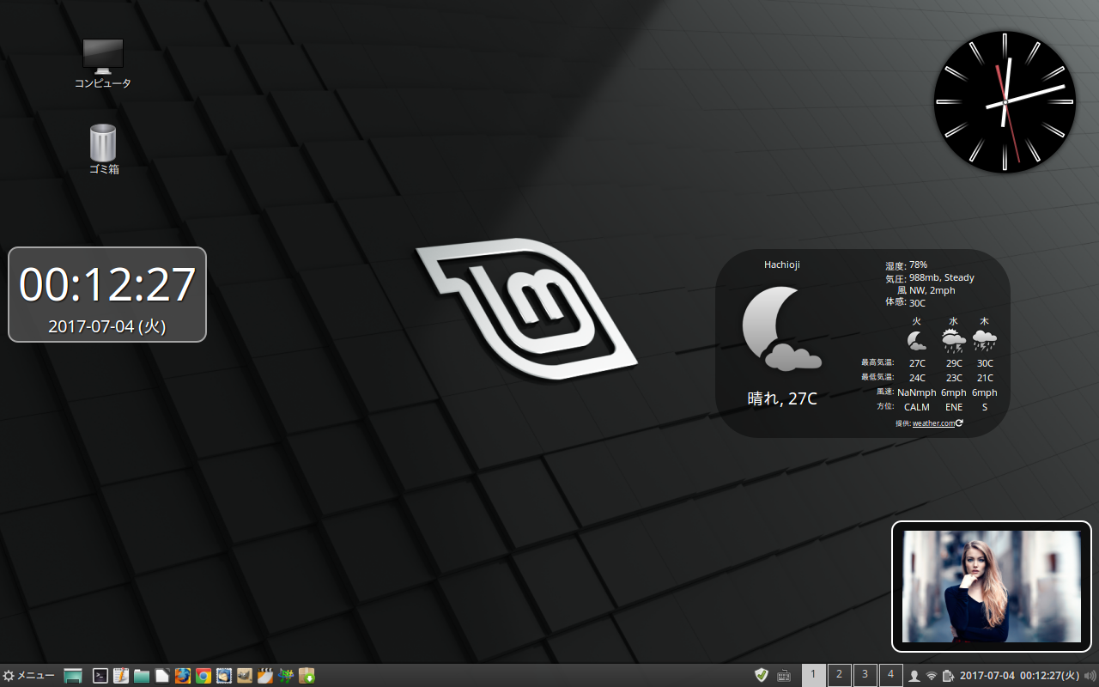Open the user applet in the tray

tap(914, 676)
